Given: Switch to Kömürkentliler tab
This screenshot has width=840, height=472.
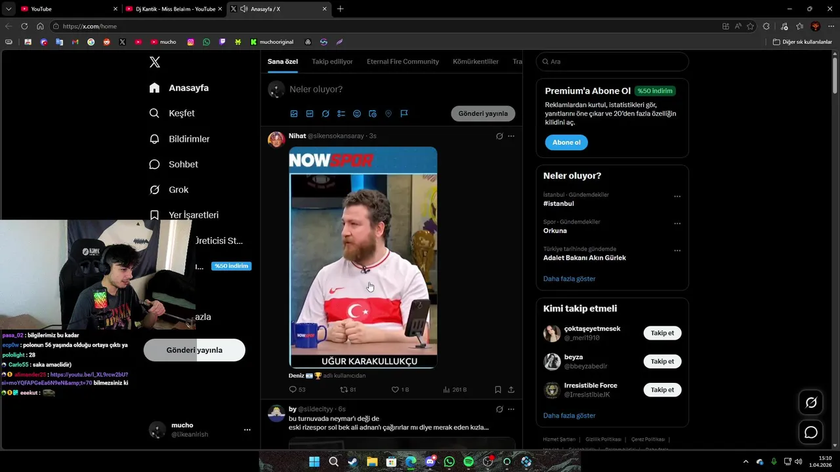Looking at the screenshot, I should click(x=476, y=62).
